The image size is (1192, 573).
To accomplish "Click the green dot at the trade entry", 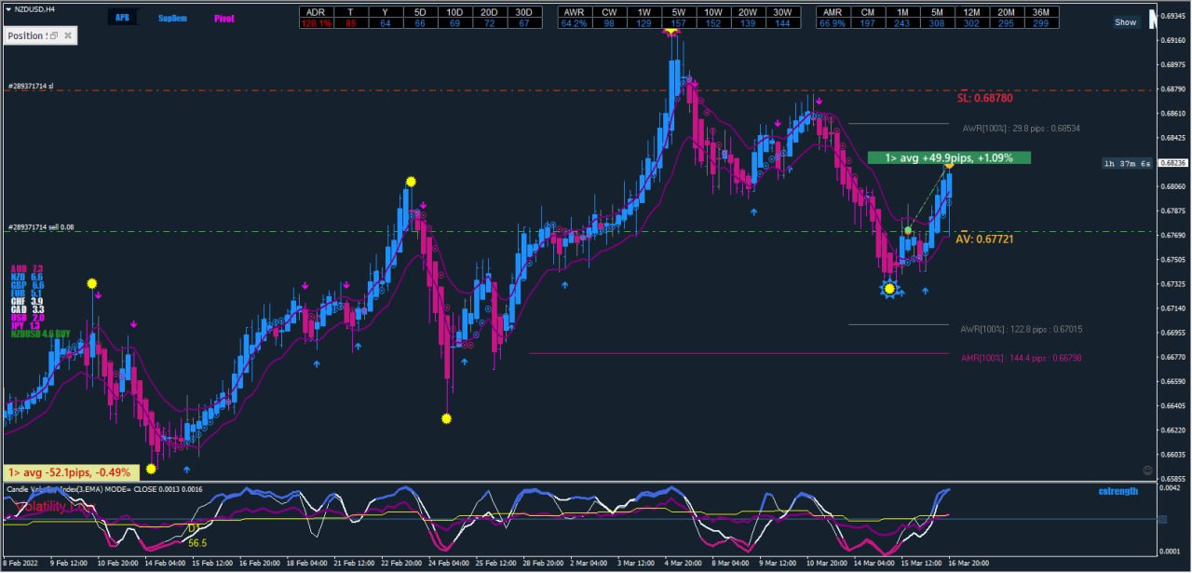I will point(908,230).
